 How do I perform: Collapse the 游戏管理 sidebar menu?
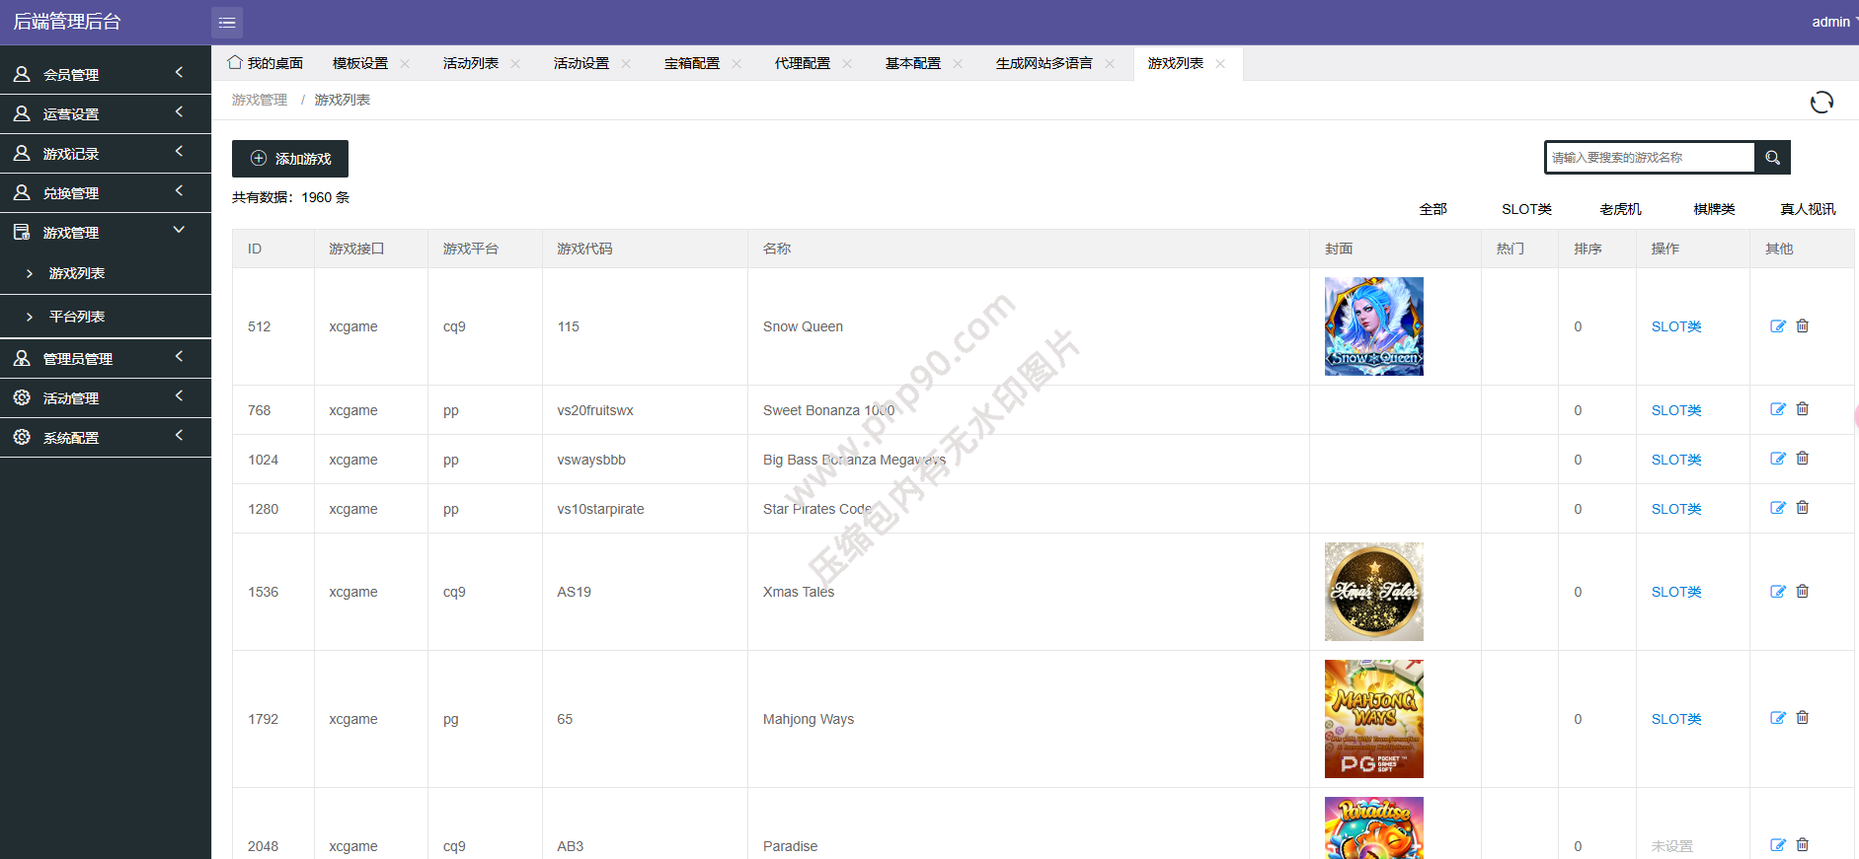(x=106, y=232)
